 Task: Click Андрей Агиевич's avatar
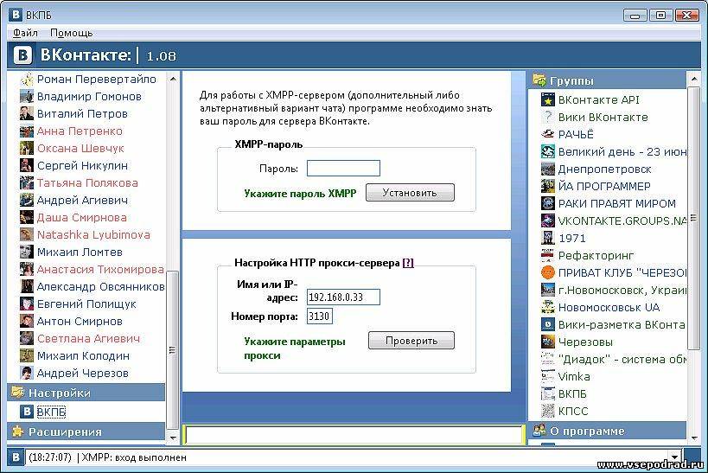pos(27,200)
